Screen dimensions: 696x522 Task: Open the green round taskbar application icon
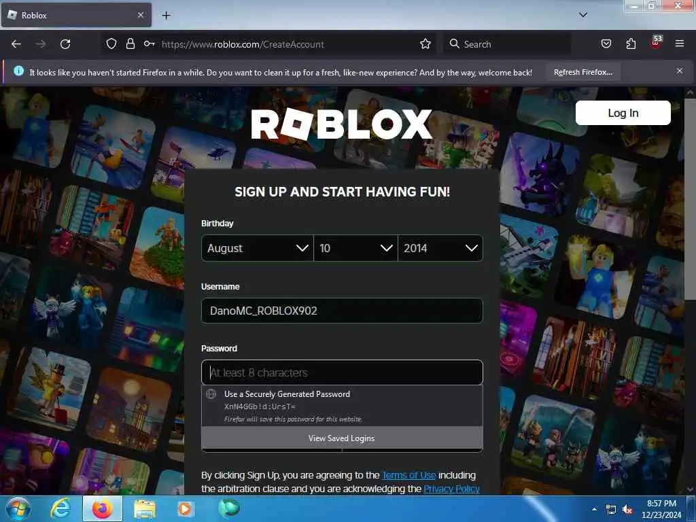pyautogui.click(x=228, y=508)
